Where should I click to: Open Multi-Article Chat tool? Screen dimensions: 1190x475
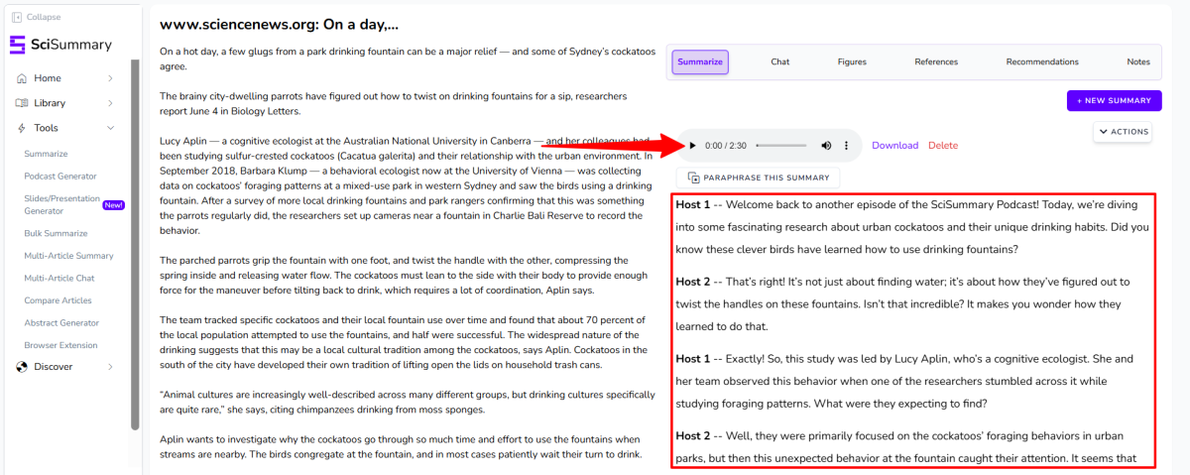click(59, 279)
